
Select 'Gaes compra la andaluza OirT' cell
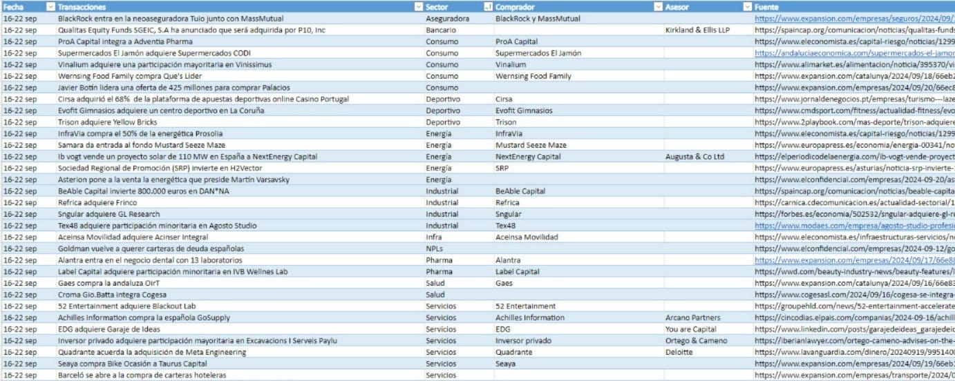pos(240,283)
